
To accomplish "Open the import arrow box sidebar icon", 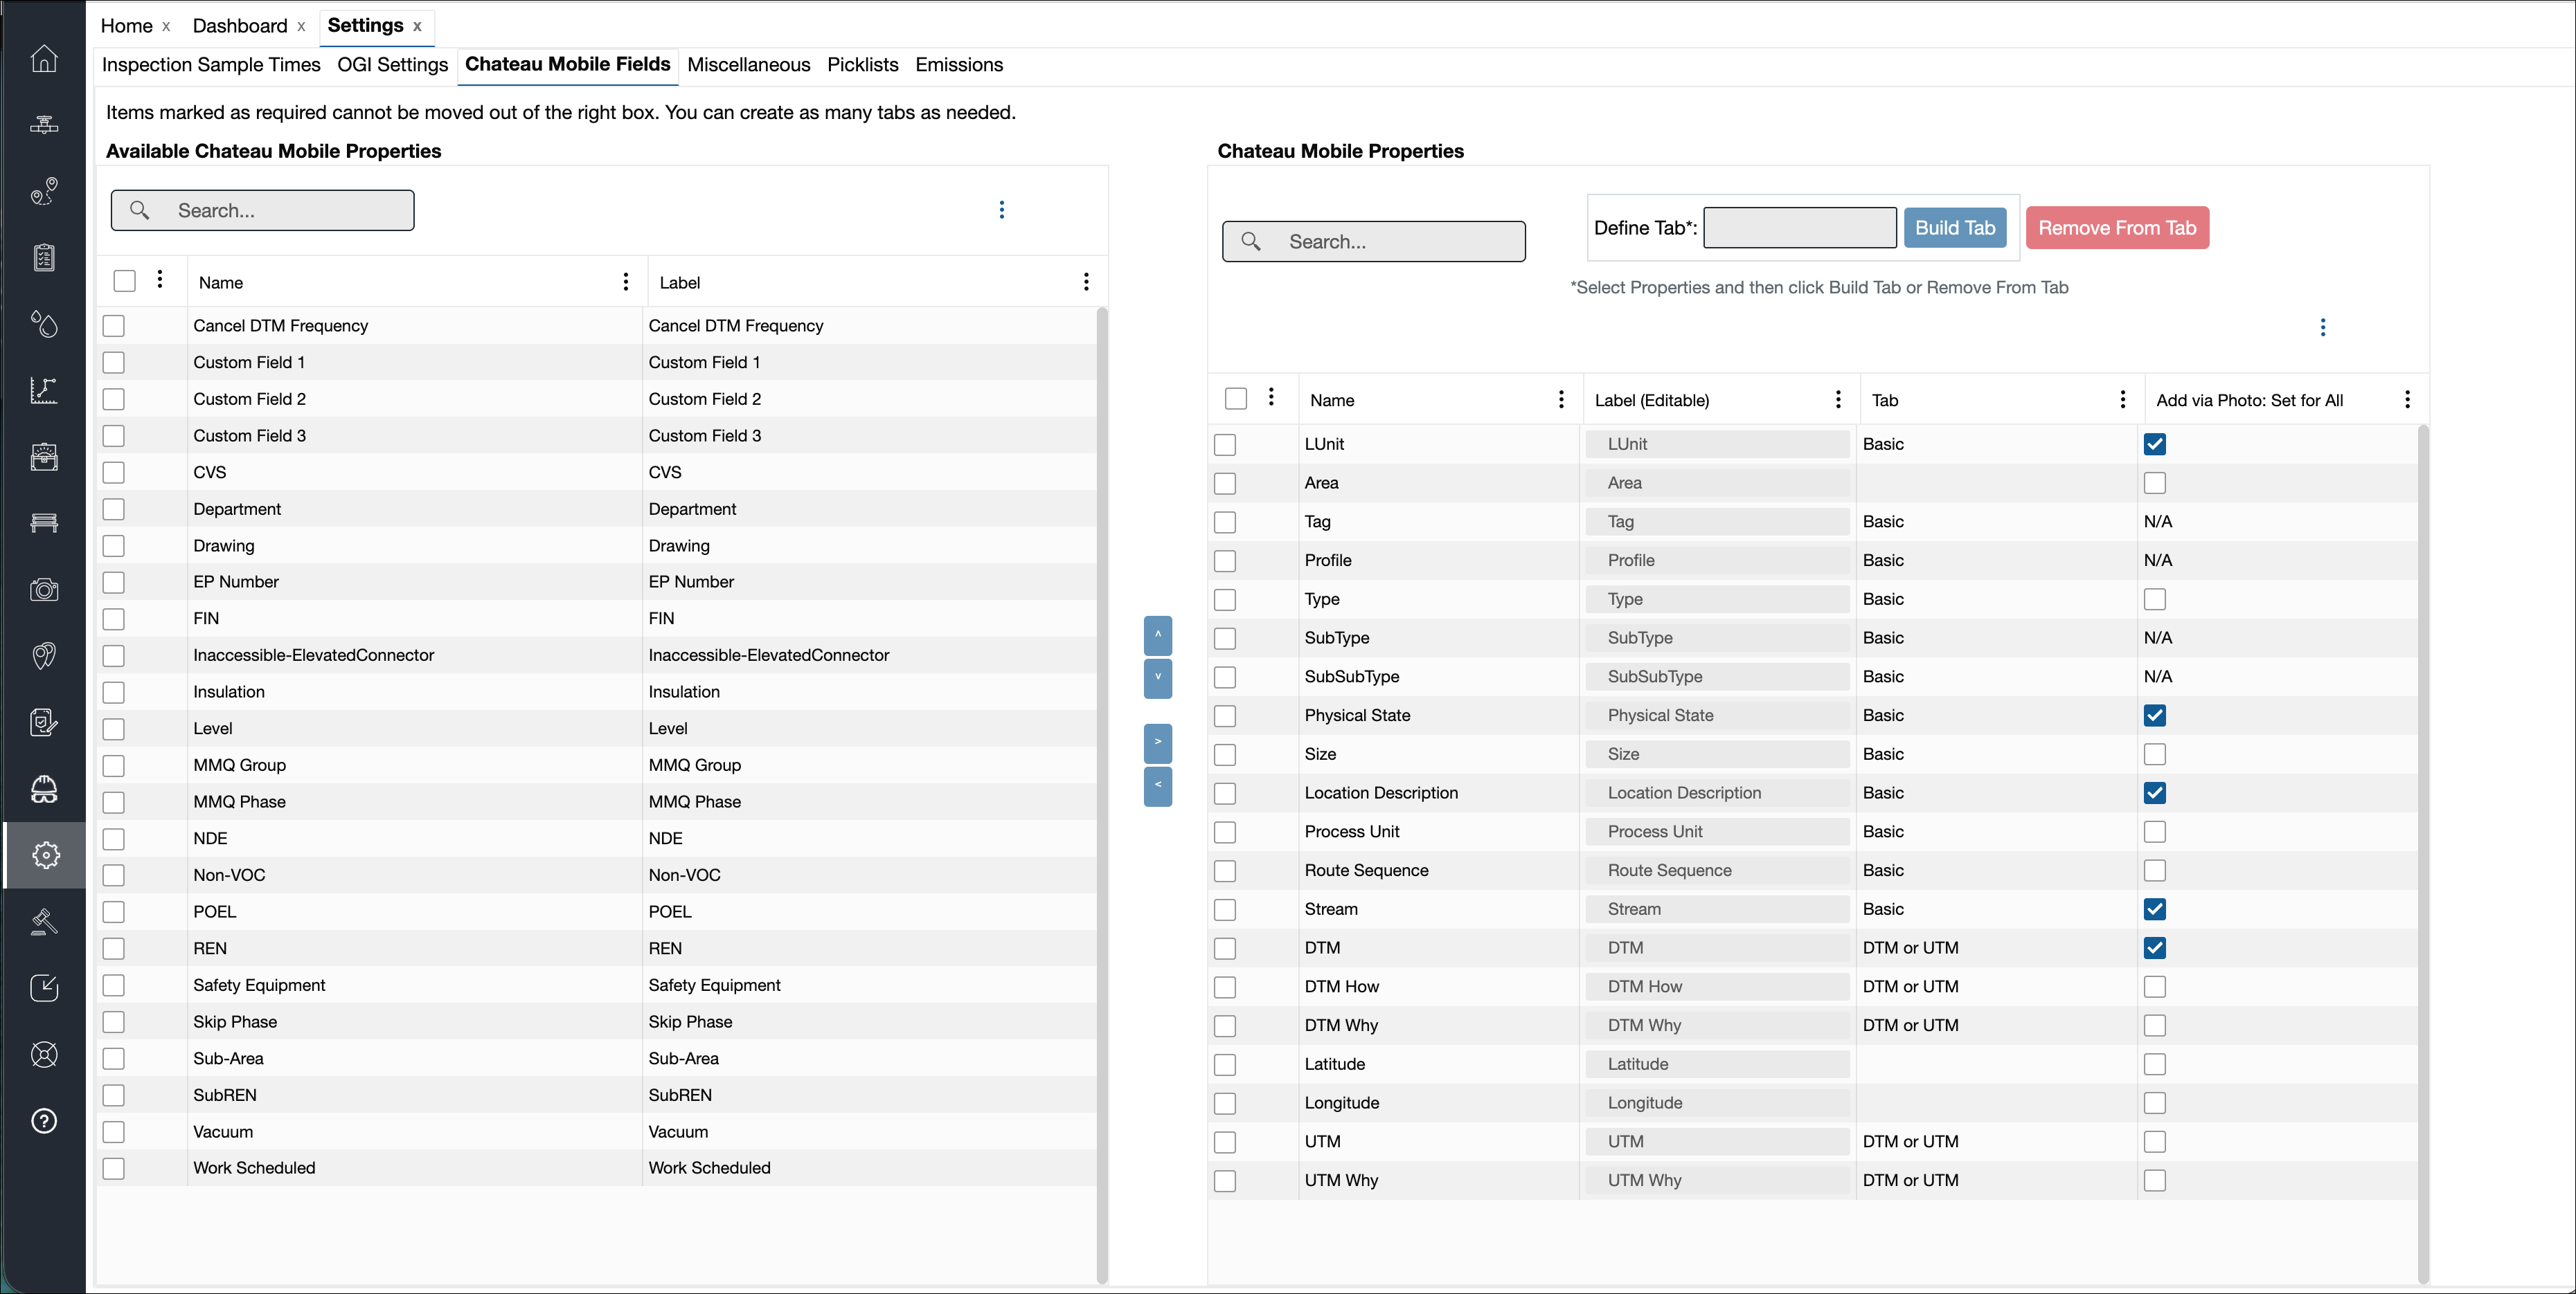I will 44,988.
